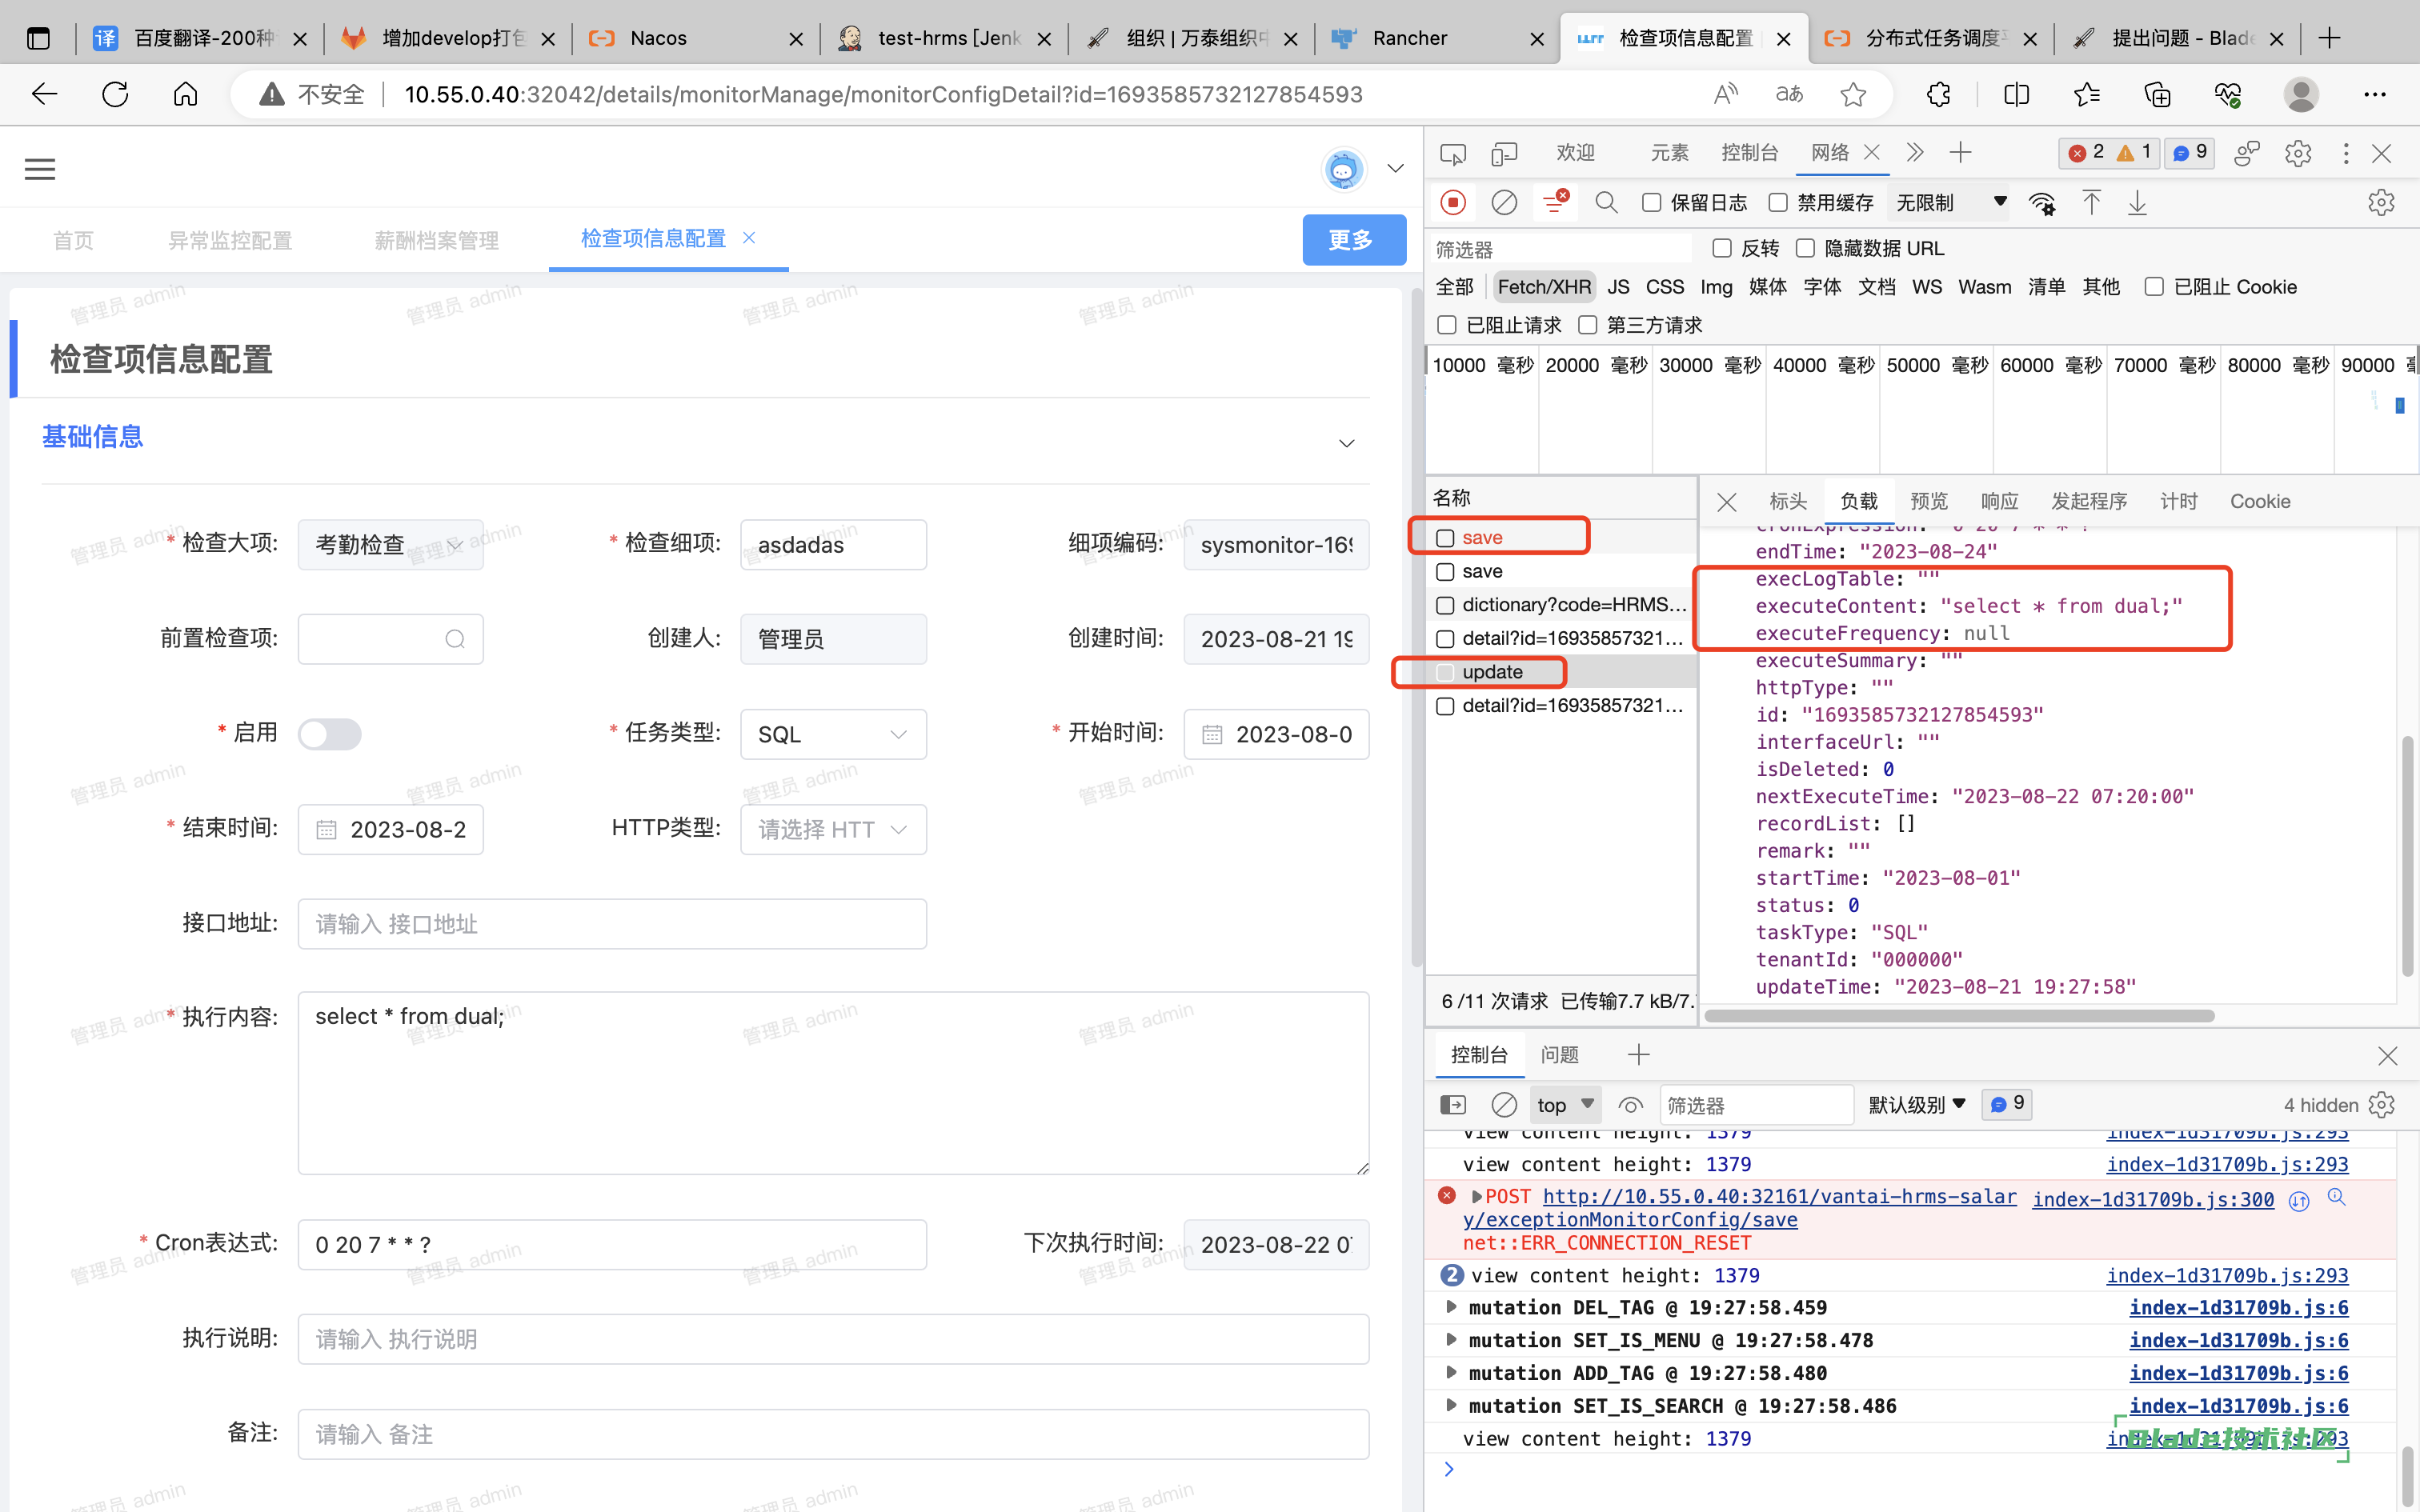Stop recording network log
This screenshot has height=1512, width=2420.
click(1453, 203)
